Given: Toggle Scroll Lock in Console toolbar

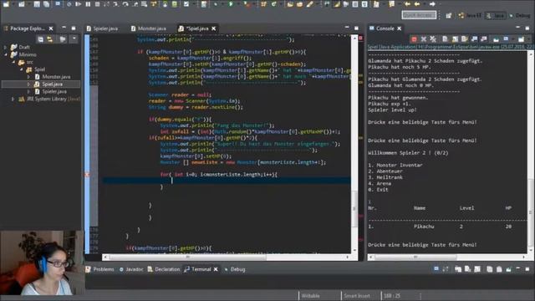Looking at the screenshot, I should (x=455, y=39).
